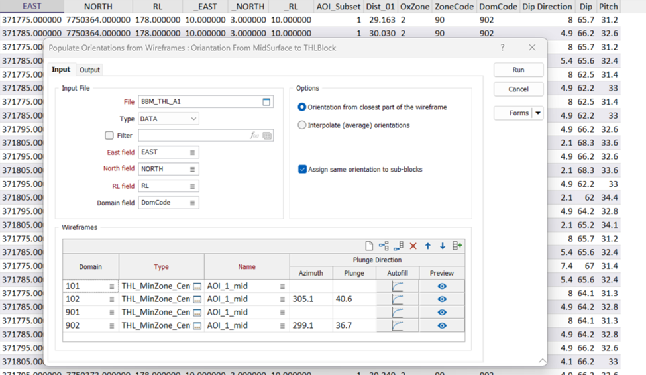
Task: Open the Domain field list for DomCode
Action: 193,203
